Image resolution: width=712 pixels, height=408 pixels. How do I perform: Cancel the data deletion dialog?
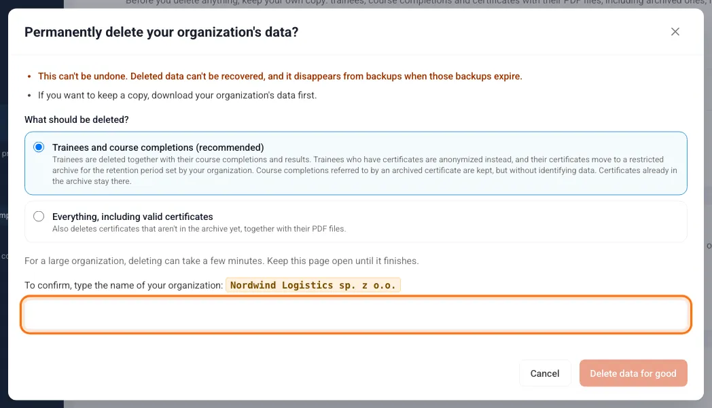pos(545,373)
